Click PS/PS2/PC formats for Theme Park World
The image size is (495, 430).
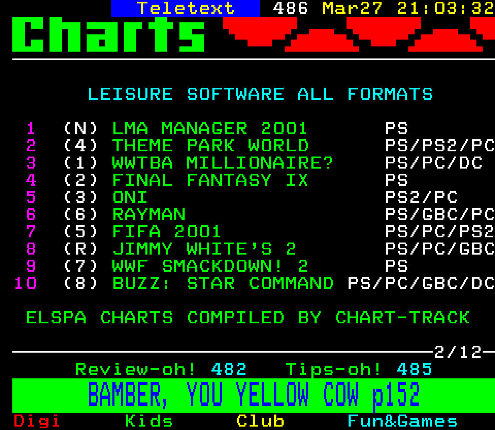(x=440, y=146)
